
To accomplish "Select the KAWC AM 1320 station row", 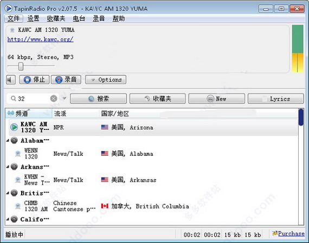I will point(153,127).
